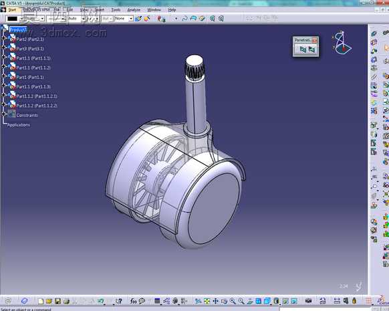
Task: Open the Measure Between tool
Action: pos(337,302)
